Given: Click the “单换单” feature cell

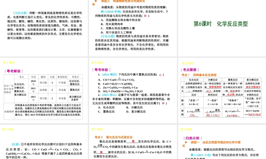Looking at the screenshot, I should point(232,100).
